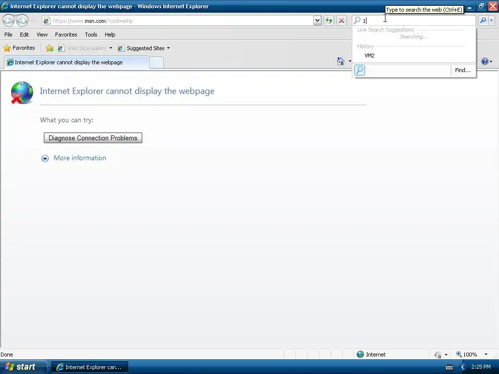Open the View menu

point(42,35)
